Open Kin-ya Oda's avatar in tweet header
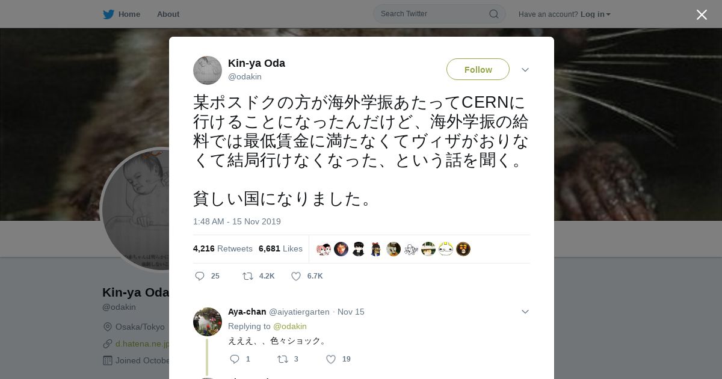Screen dimensions: 722x379 [x=208, y=70]
